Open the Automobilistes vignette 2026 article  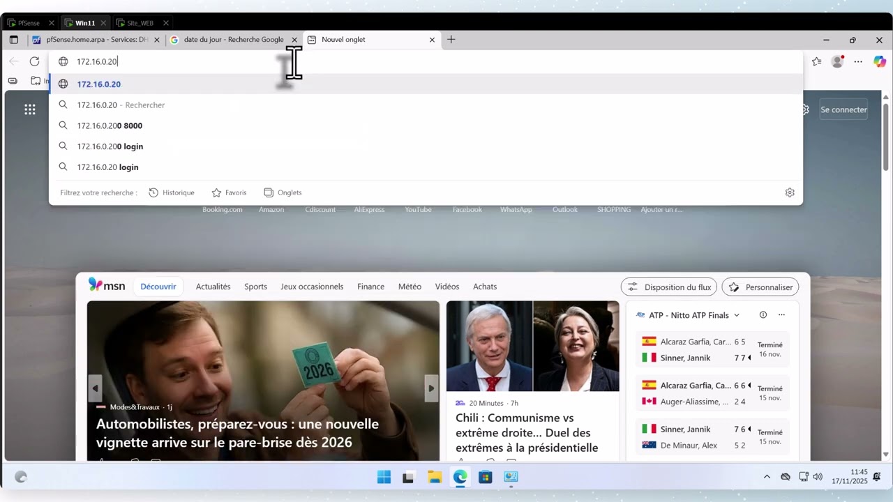pos(237,433)
